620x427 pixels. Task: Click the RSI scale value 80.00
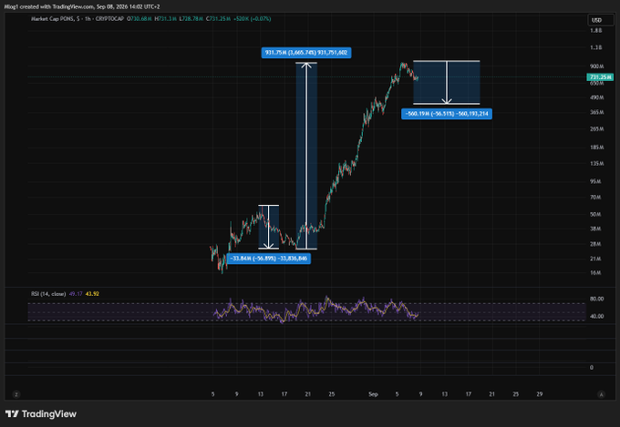pyautogui.click(x=596, y=299)
